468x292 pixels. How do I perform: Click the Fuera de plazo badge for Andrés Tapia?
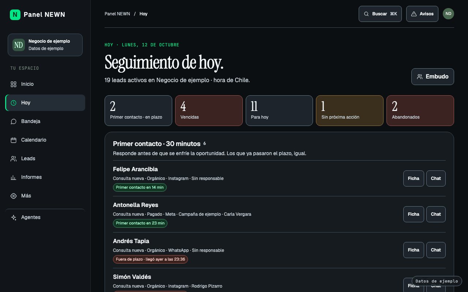pyautogui.click(x=150, y=259)
